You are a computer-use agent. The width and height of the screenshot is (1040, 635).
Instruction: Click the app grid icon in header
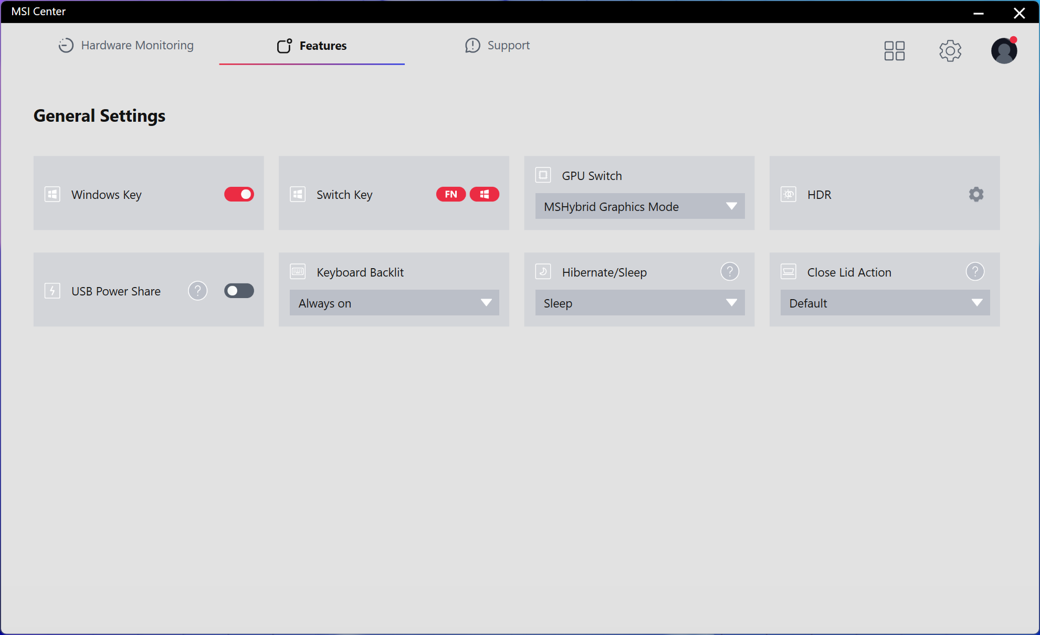(x=894, y=51)
